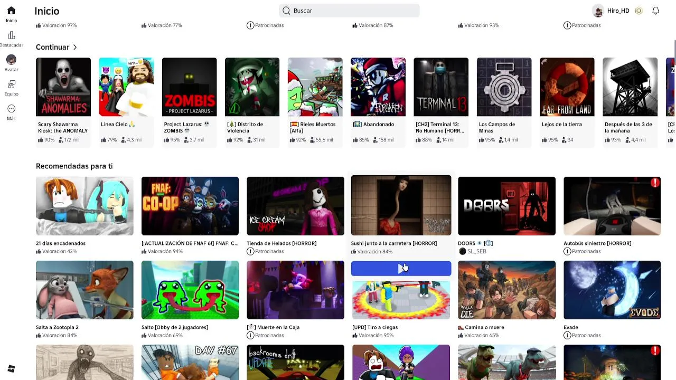Click info icon under Muerte en la Caja
Image resolution: width=676 pixels, height=380 pixels.
(250, 335)
